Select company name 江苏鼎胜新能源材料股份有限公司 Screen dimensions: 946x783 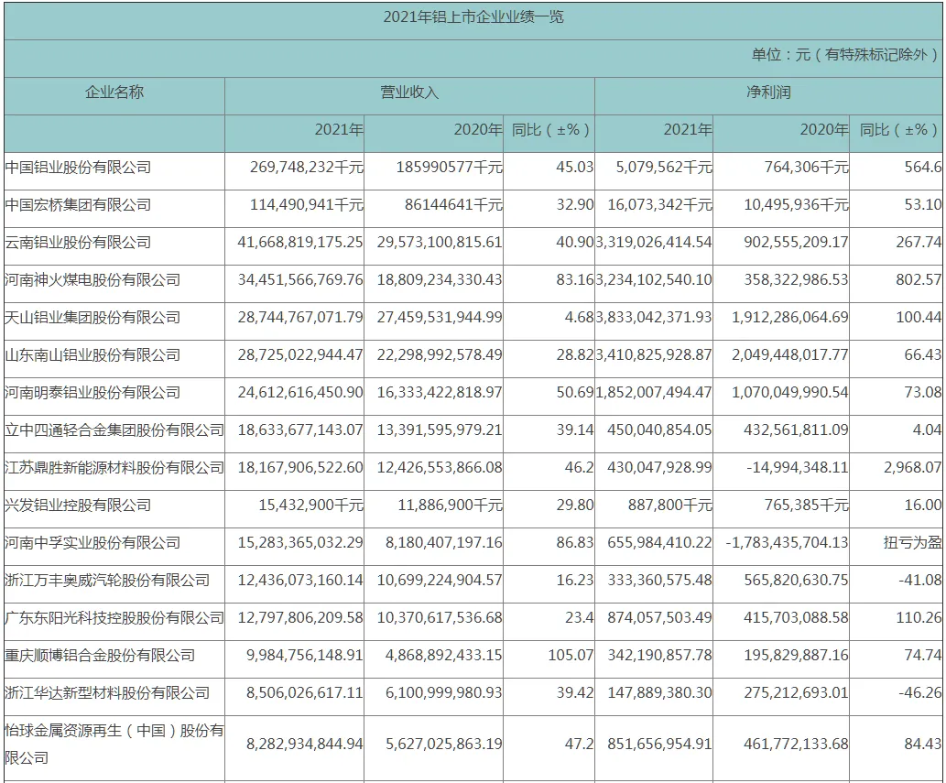[x=114, y=467]
